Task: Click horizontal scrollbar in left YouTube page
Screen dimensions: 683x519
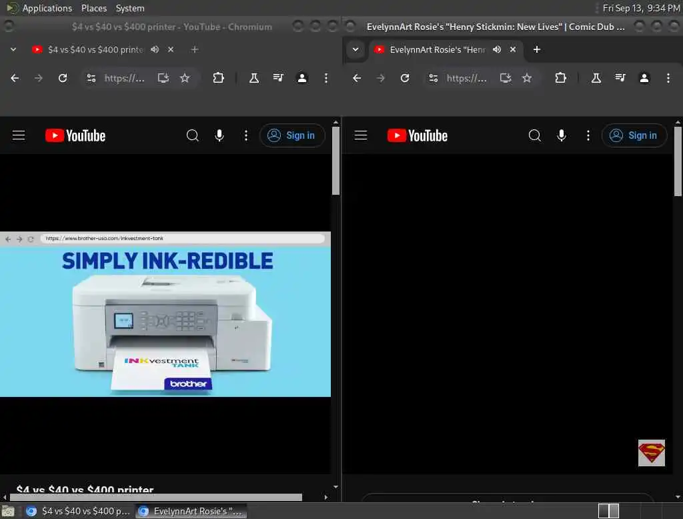Action: pyautogui.click(x=156, y=497)
